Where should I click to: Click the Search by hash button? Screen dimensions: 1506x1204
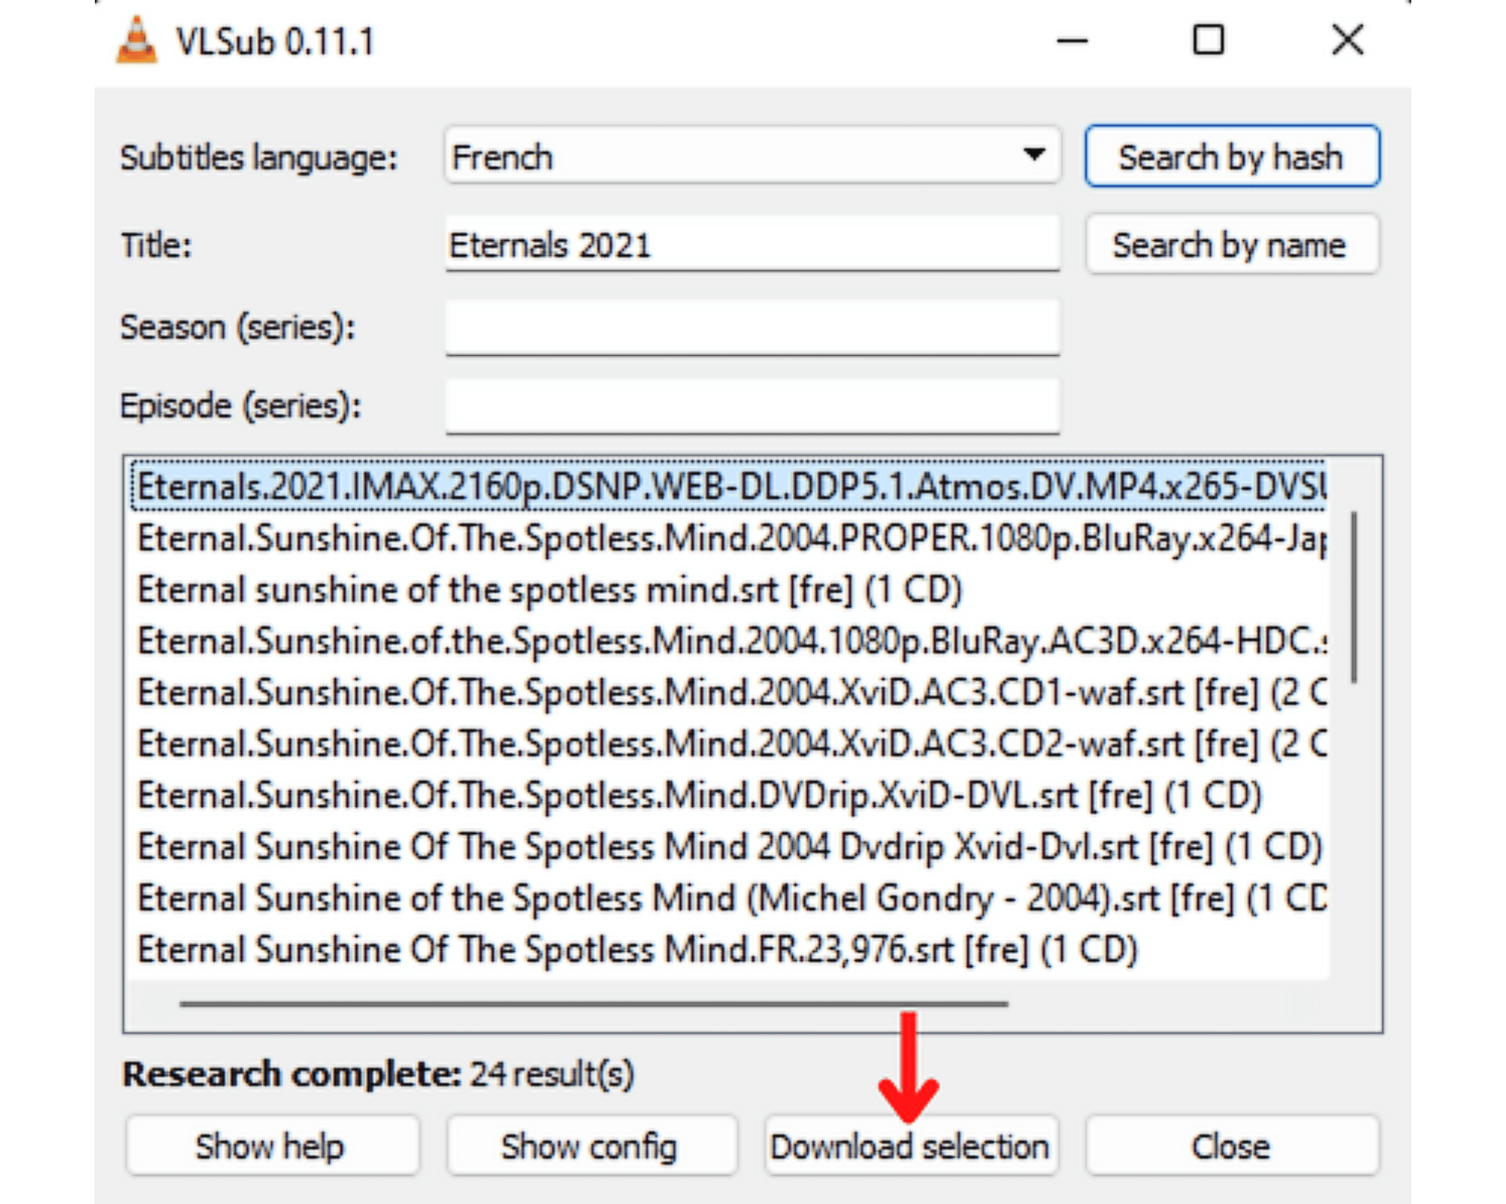pos(1232,157)
